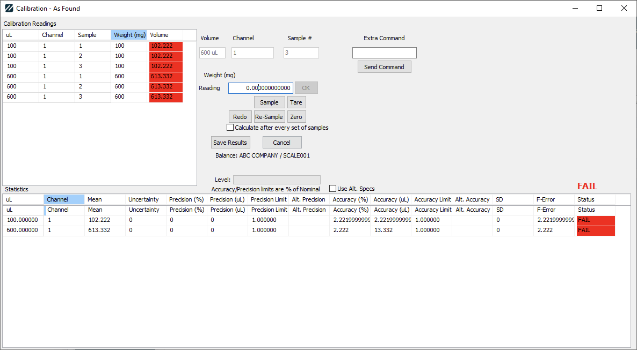Screen dimensions: 637x350
Task: Enable Calculate after every set of samples
Action: pyautogui.click(x=230, y=128)
